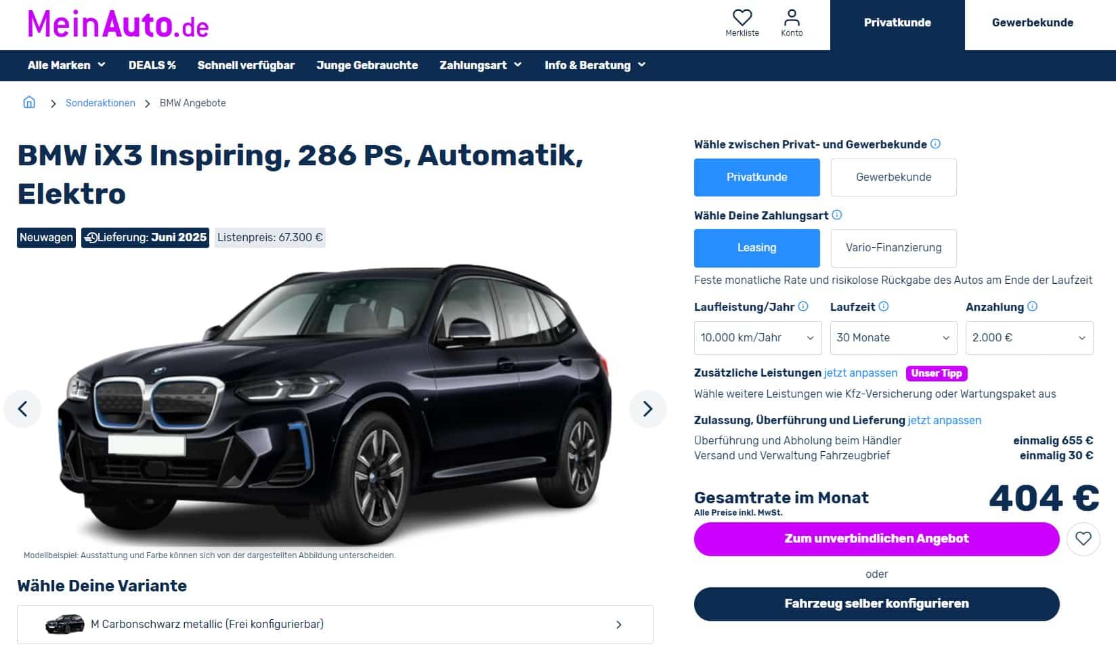The width and height of the screenshot is (1116, 651).
Task: Open the 10.000 km/Jahr dropdown
Action: pos(758,338)
